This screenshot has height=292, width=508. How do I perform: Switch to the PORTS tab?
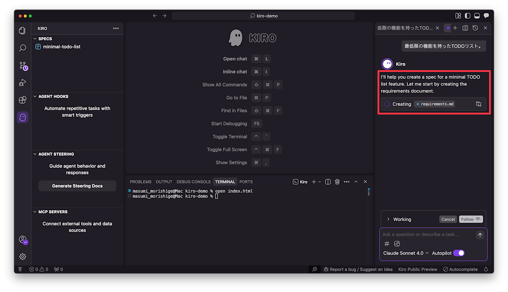pyautogui.click(x=246, y=182)
